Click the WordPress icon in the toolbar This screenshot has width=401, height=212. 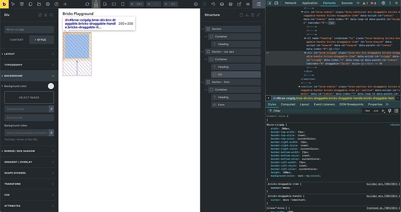(x=230, y=4)
